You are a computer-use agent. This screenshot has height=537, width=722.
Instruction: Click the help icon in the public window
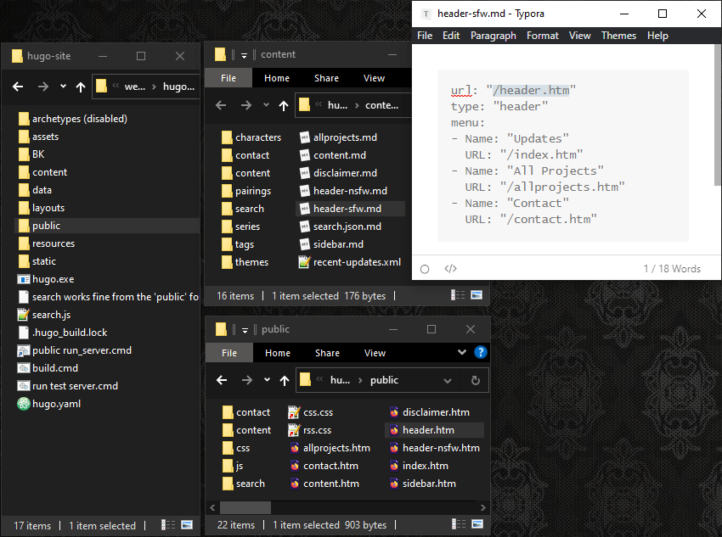(x=480, y=352)
